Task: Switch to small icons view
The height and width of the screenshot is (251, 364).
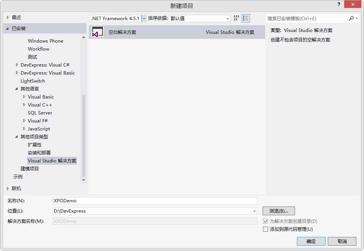Action: click(x=236, y=18)
